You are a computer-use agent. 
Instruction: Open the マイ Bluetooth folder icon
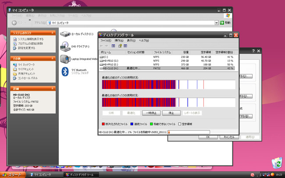pos(65,71)
